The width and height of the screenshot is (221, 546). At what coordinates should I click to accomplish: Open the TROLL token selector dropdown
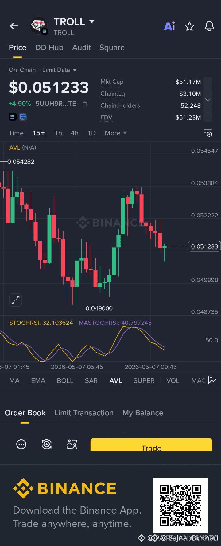92,21
